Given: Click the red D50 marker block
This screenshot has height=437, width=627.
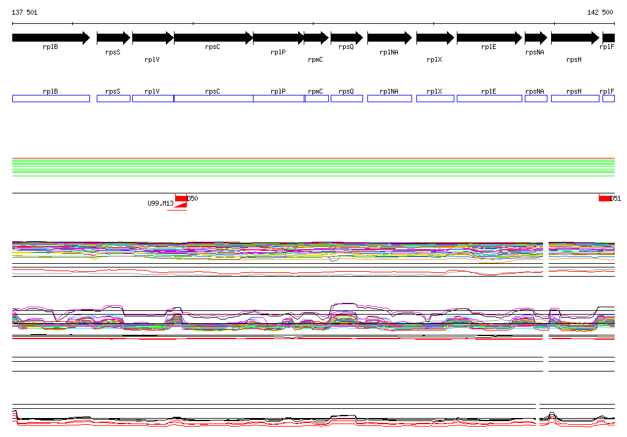Looking at the screenshot, I should 181,198.
